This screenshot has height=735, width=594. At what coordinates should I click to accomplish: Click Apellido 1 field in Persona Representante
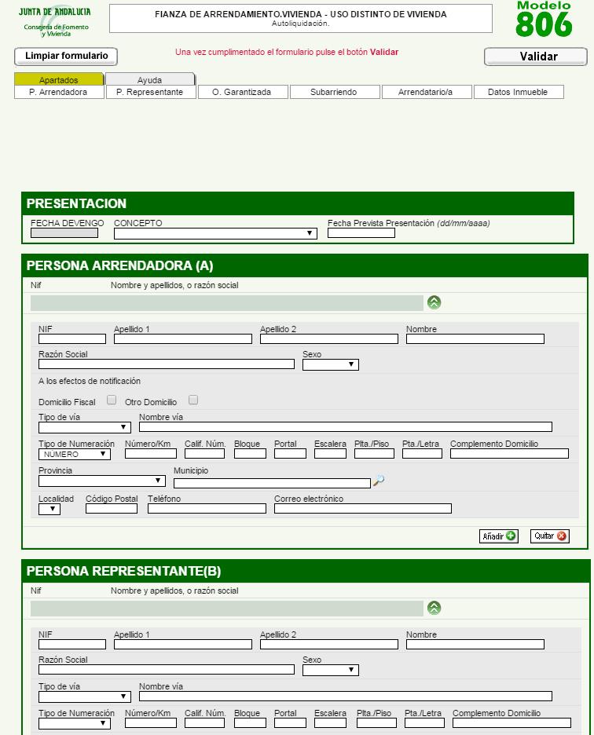pyautogui.click(x=183, y=645)
